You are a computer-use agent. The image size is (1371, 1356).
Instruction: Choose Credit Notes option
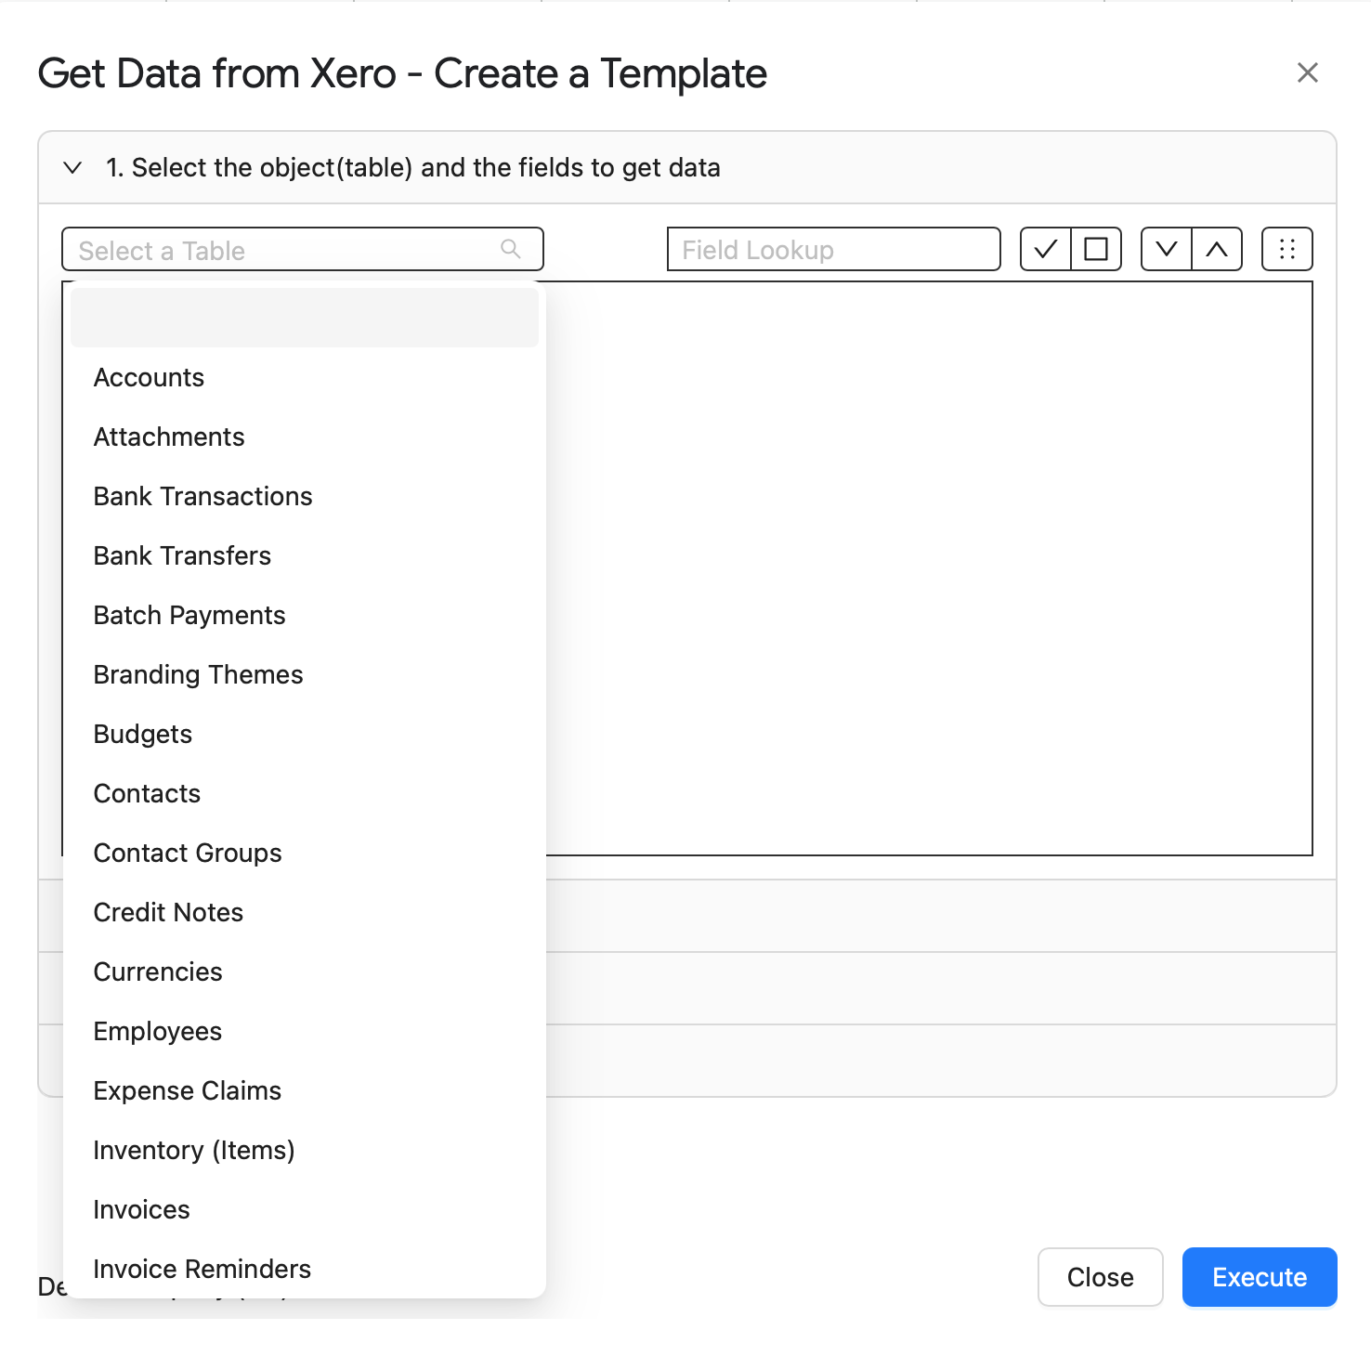click(x=305, y=912)
